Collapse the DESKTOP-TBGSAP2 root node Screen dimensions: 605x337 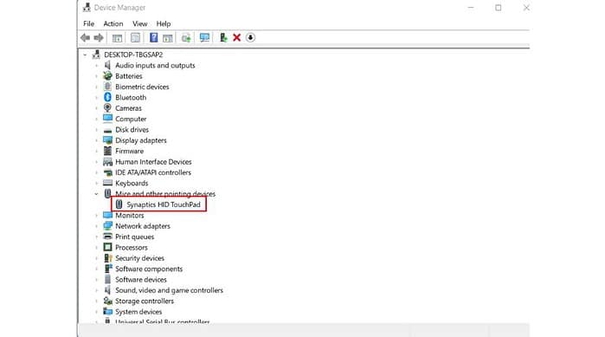(x=85, y=55)
